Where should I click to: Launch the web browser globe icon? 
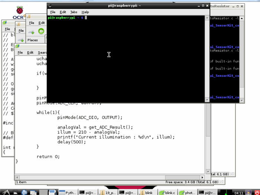[x=24, y=192]
